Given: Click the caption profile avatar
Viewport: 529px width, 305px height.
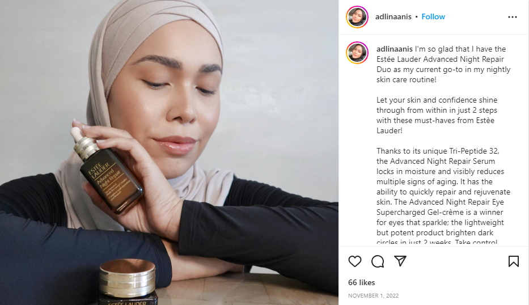Looking at the screenshot, I should tap(357, 53).
